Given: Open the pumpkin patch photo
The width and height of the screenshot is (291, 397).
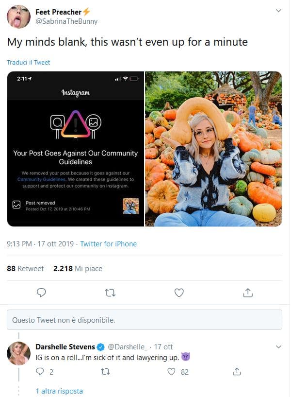Looking at the screenshot, I should click(x=213, y=149).
